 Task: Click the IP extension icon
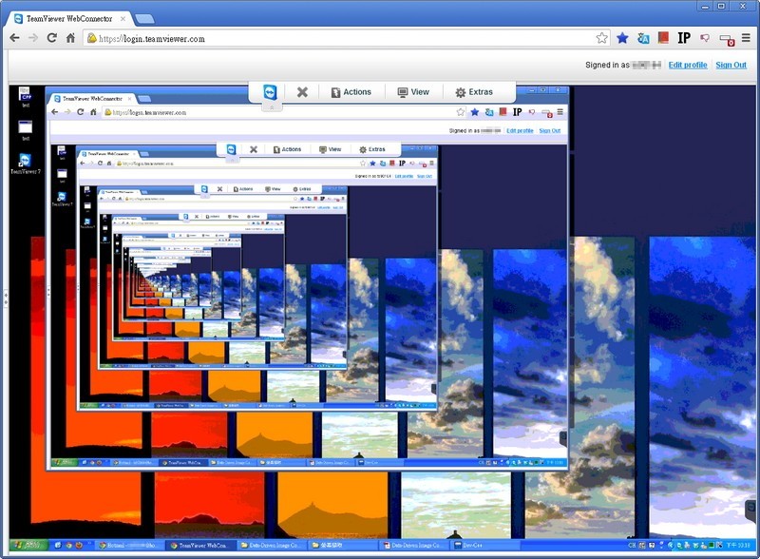point(684,38)
